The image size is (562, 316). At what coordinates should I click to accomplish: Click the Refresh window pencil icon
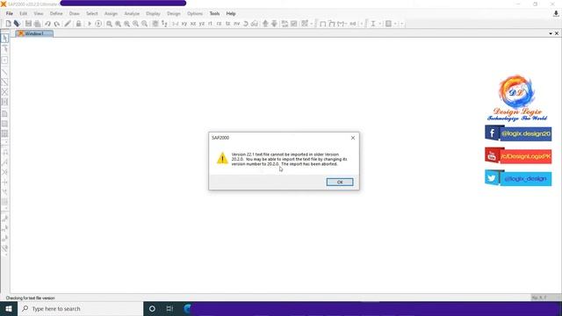coord(68,24)
